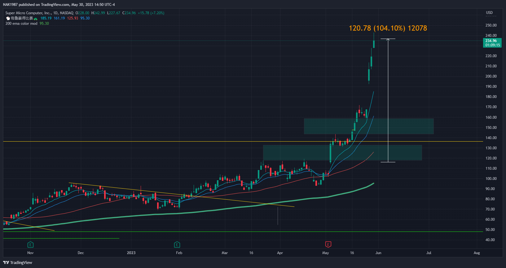The image size is (506, 268).
Task: Click the 40.00 price axis label
Action: (490, 240)
